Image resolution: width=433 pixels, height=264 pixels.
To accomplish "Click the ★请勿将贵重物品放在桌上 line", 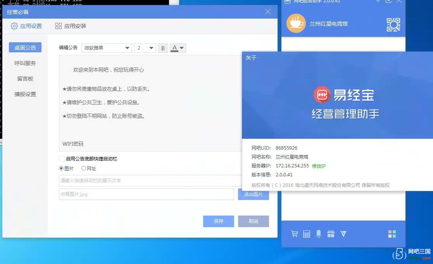I will [106, 89].
